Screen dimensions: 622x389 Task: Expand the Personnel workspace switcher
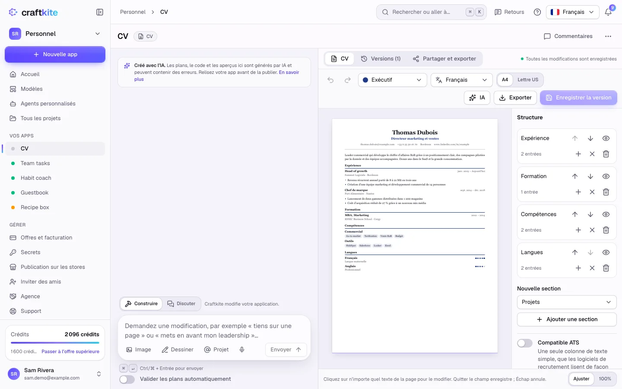tap(55, 34)
